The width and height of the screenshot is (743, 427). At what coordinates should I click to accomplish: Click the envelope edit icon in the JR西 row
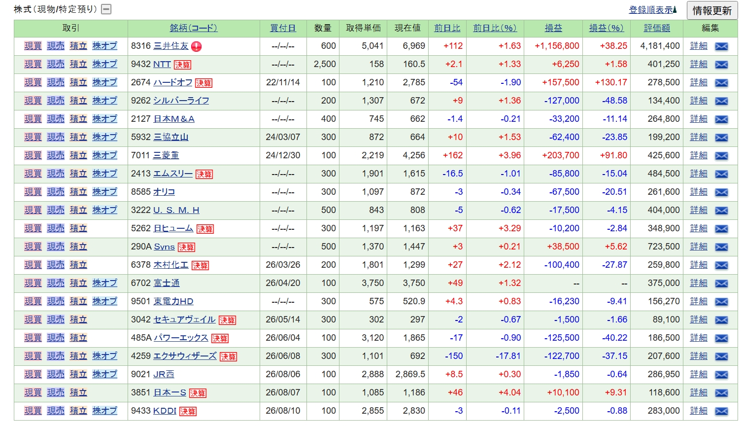pyautogui.click(x=721, y=375)
